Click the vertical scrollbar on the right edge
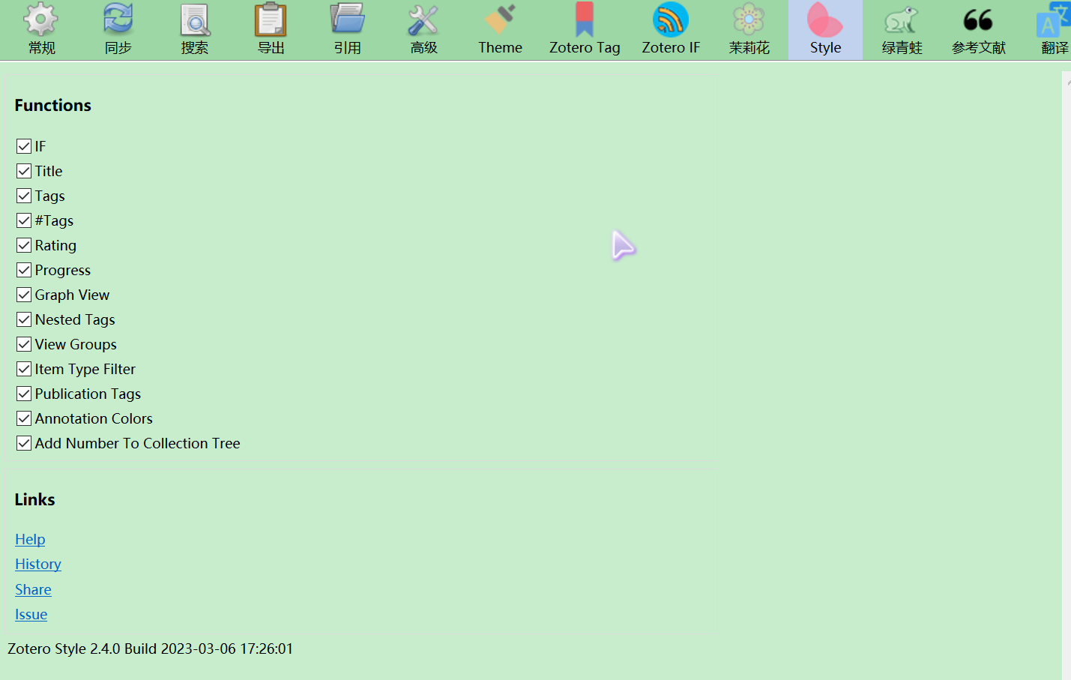Image resolution: width=1071 pixels, height=680 pixels. point(1067,375)
